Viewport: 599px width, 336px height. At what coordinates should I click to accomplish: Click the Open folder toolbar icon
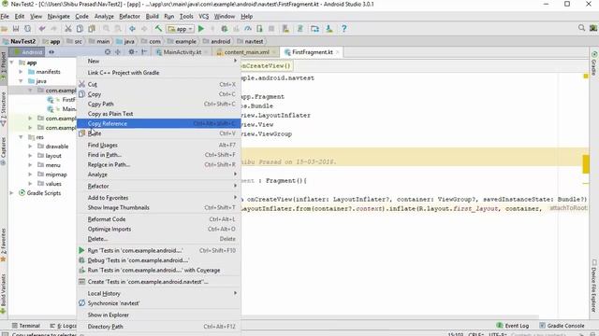(5, 29)
